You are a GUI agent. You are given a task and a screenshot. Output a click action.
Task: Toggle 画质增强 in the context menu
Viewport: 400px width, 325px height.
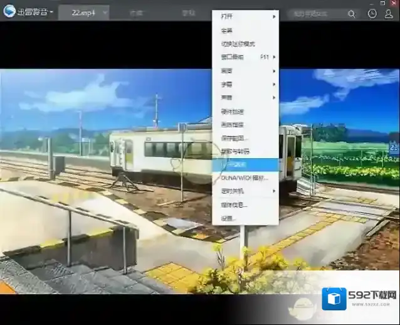[232, 124]
